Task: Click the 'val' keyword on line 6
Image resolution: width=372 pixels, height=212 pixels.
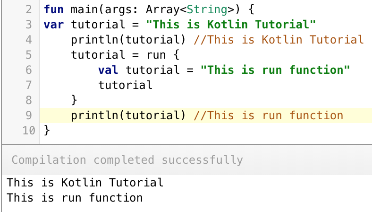Action: [x=108, y=70]
